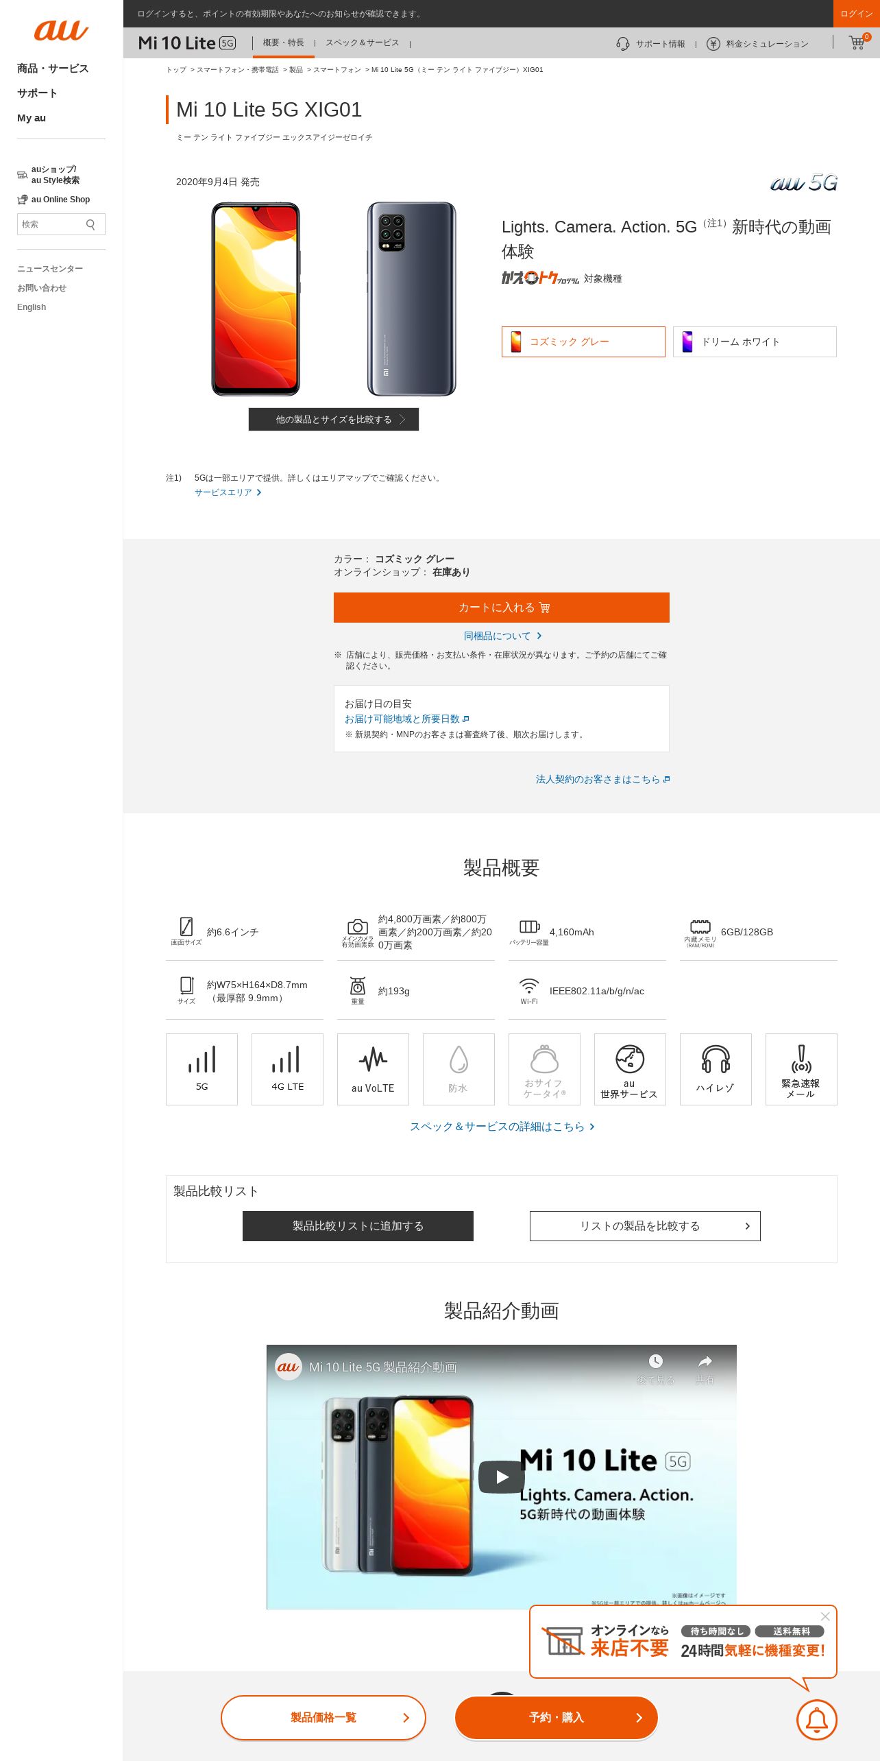Click the notification bell icon
The width and height of the screenshot is (880, 1761).
click(x=816, y=1719)
